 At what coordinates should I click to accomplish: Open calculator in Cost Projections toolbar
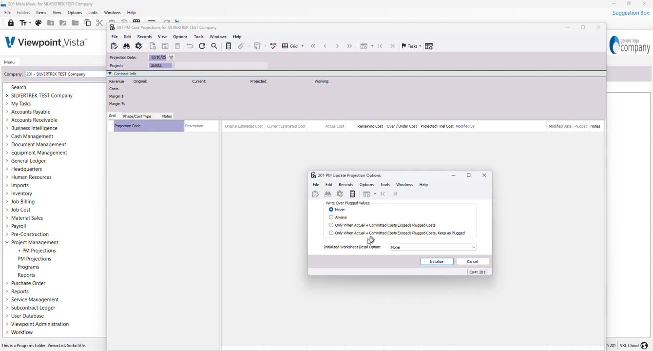pos(229,46)
